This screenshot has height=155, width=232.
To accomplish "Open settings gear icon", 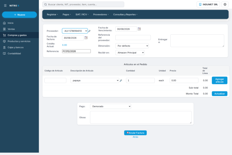I will pyautogui.click(x=225, y=4).
